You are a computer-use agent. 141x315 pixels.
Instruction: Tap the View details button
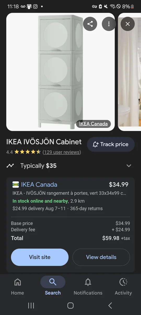(101, 257)
